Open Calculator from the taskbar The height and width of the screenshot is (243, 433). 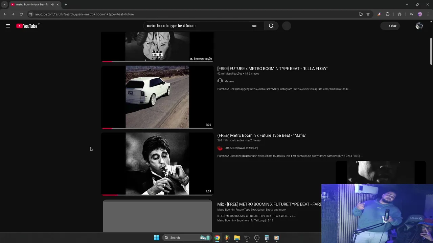click(267, 238)
